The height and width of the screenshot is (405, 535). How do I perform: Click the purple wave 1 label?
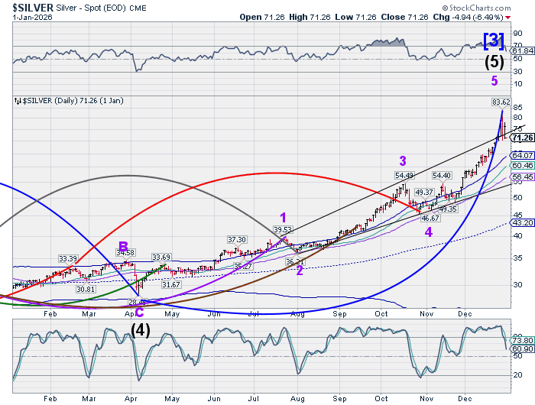click(281, 217)
